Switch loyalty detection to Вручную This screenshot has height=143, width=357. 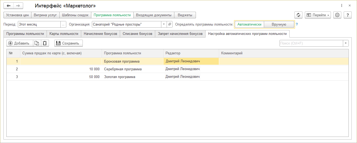(x=279, y=24)
